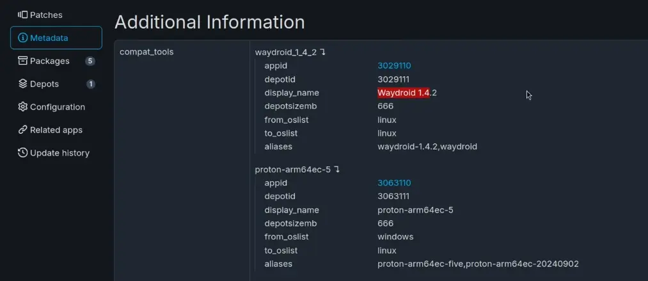Screen dimensions: 648x281
Task: Follow the appid 3063110 link
Action: (x=393, y=182)
